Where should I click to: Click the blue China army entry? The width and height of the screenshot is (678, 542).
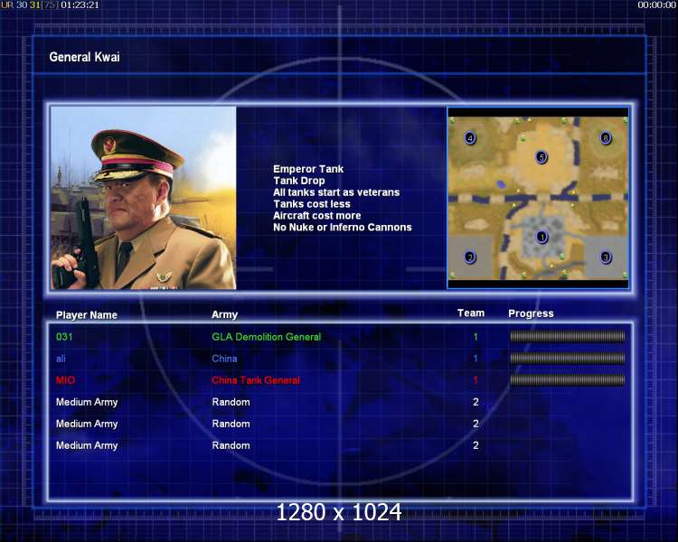click(x=224, y=359)
